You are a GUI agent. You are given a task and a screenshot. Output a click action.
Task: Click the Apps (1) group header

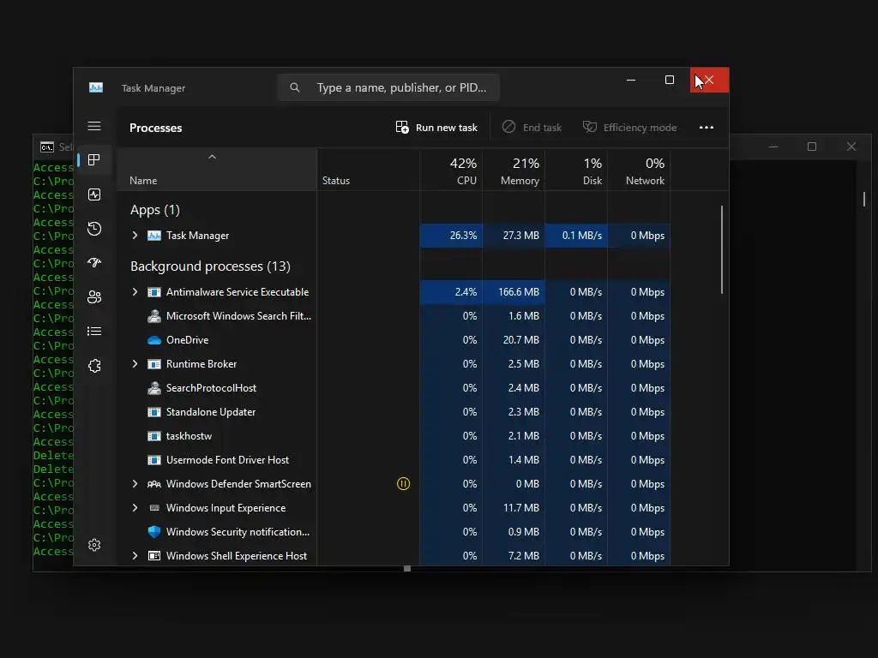coord(155,210)
